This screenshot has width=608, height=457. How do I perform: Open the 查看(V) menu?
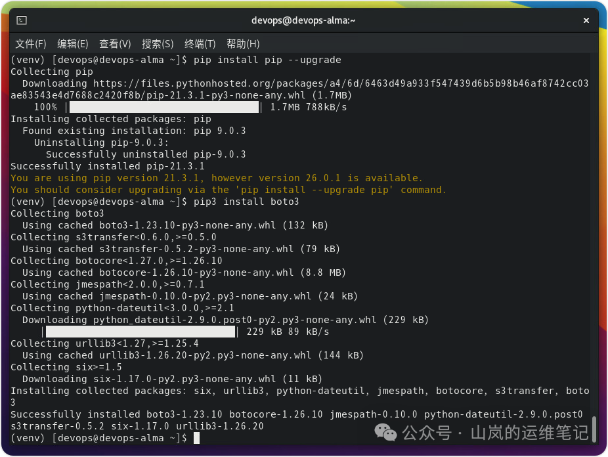tap(115, 44)
